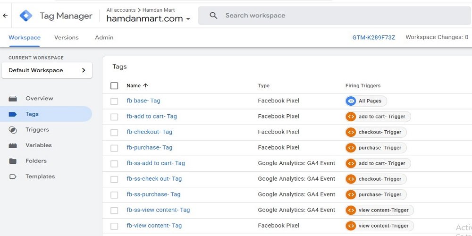
Task: Click trigger icon in fb-purchase row
Action: (351, 148)
